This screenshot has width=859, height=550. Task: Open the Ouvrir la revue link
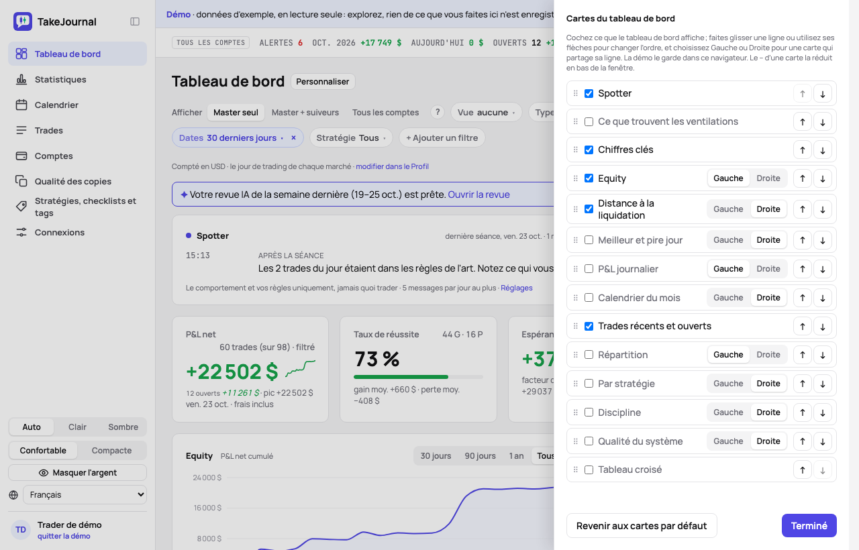click(x=479, y=195)
